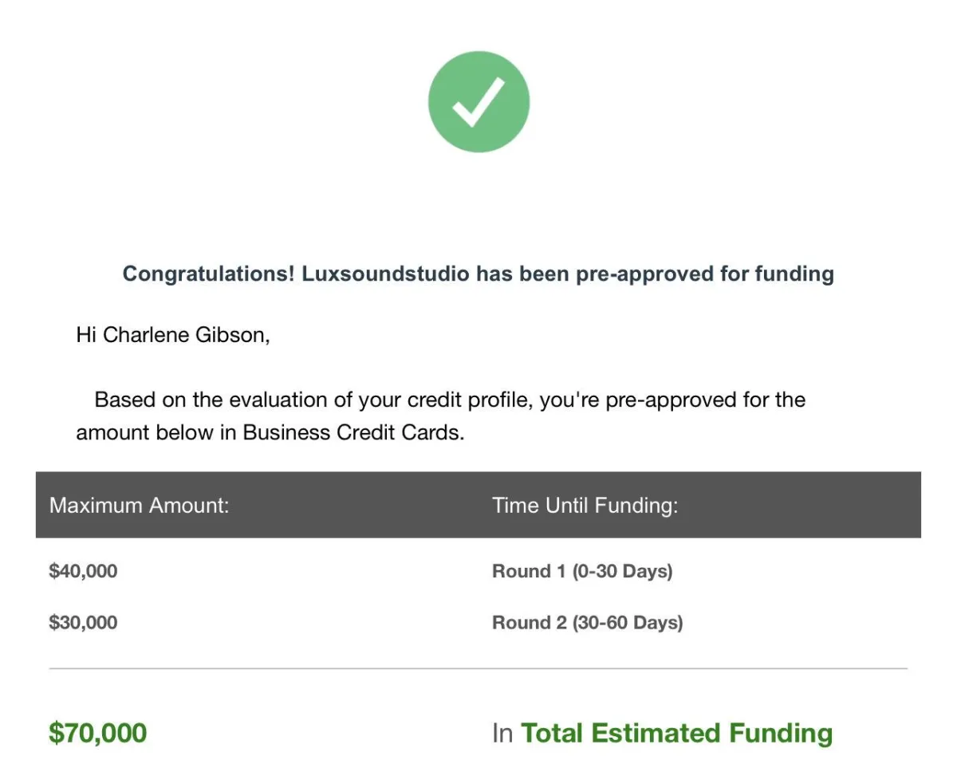Click the dark gray table header bar
The image size is (957, 772).
pos(478,505)
